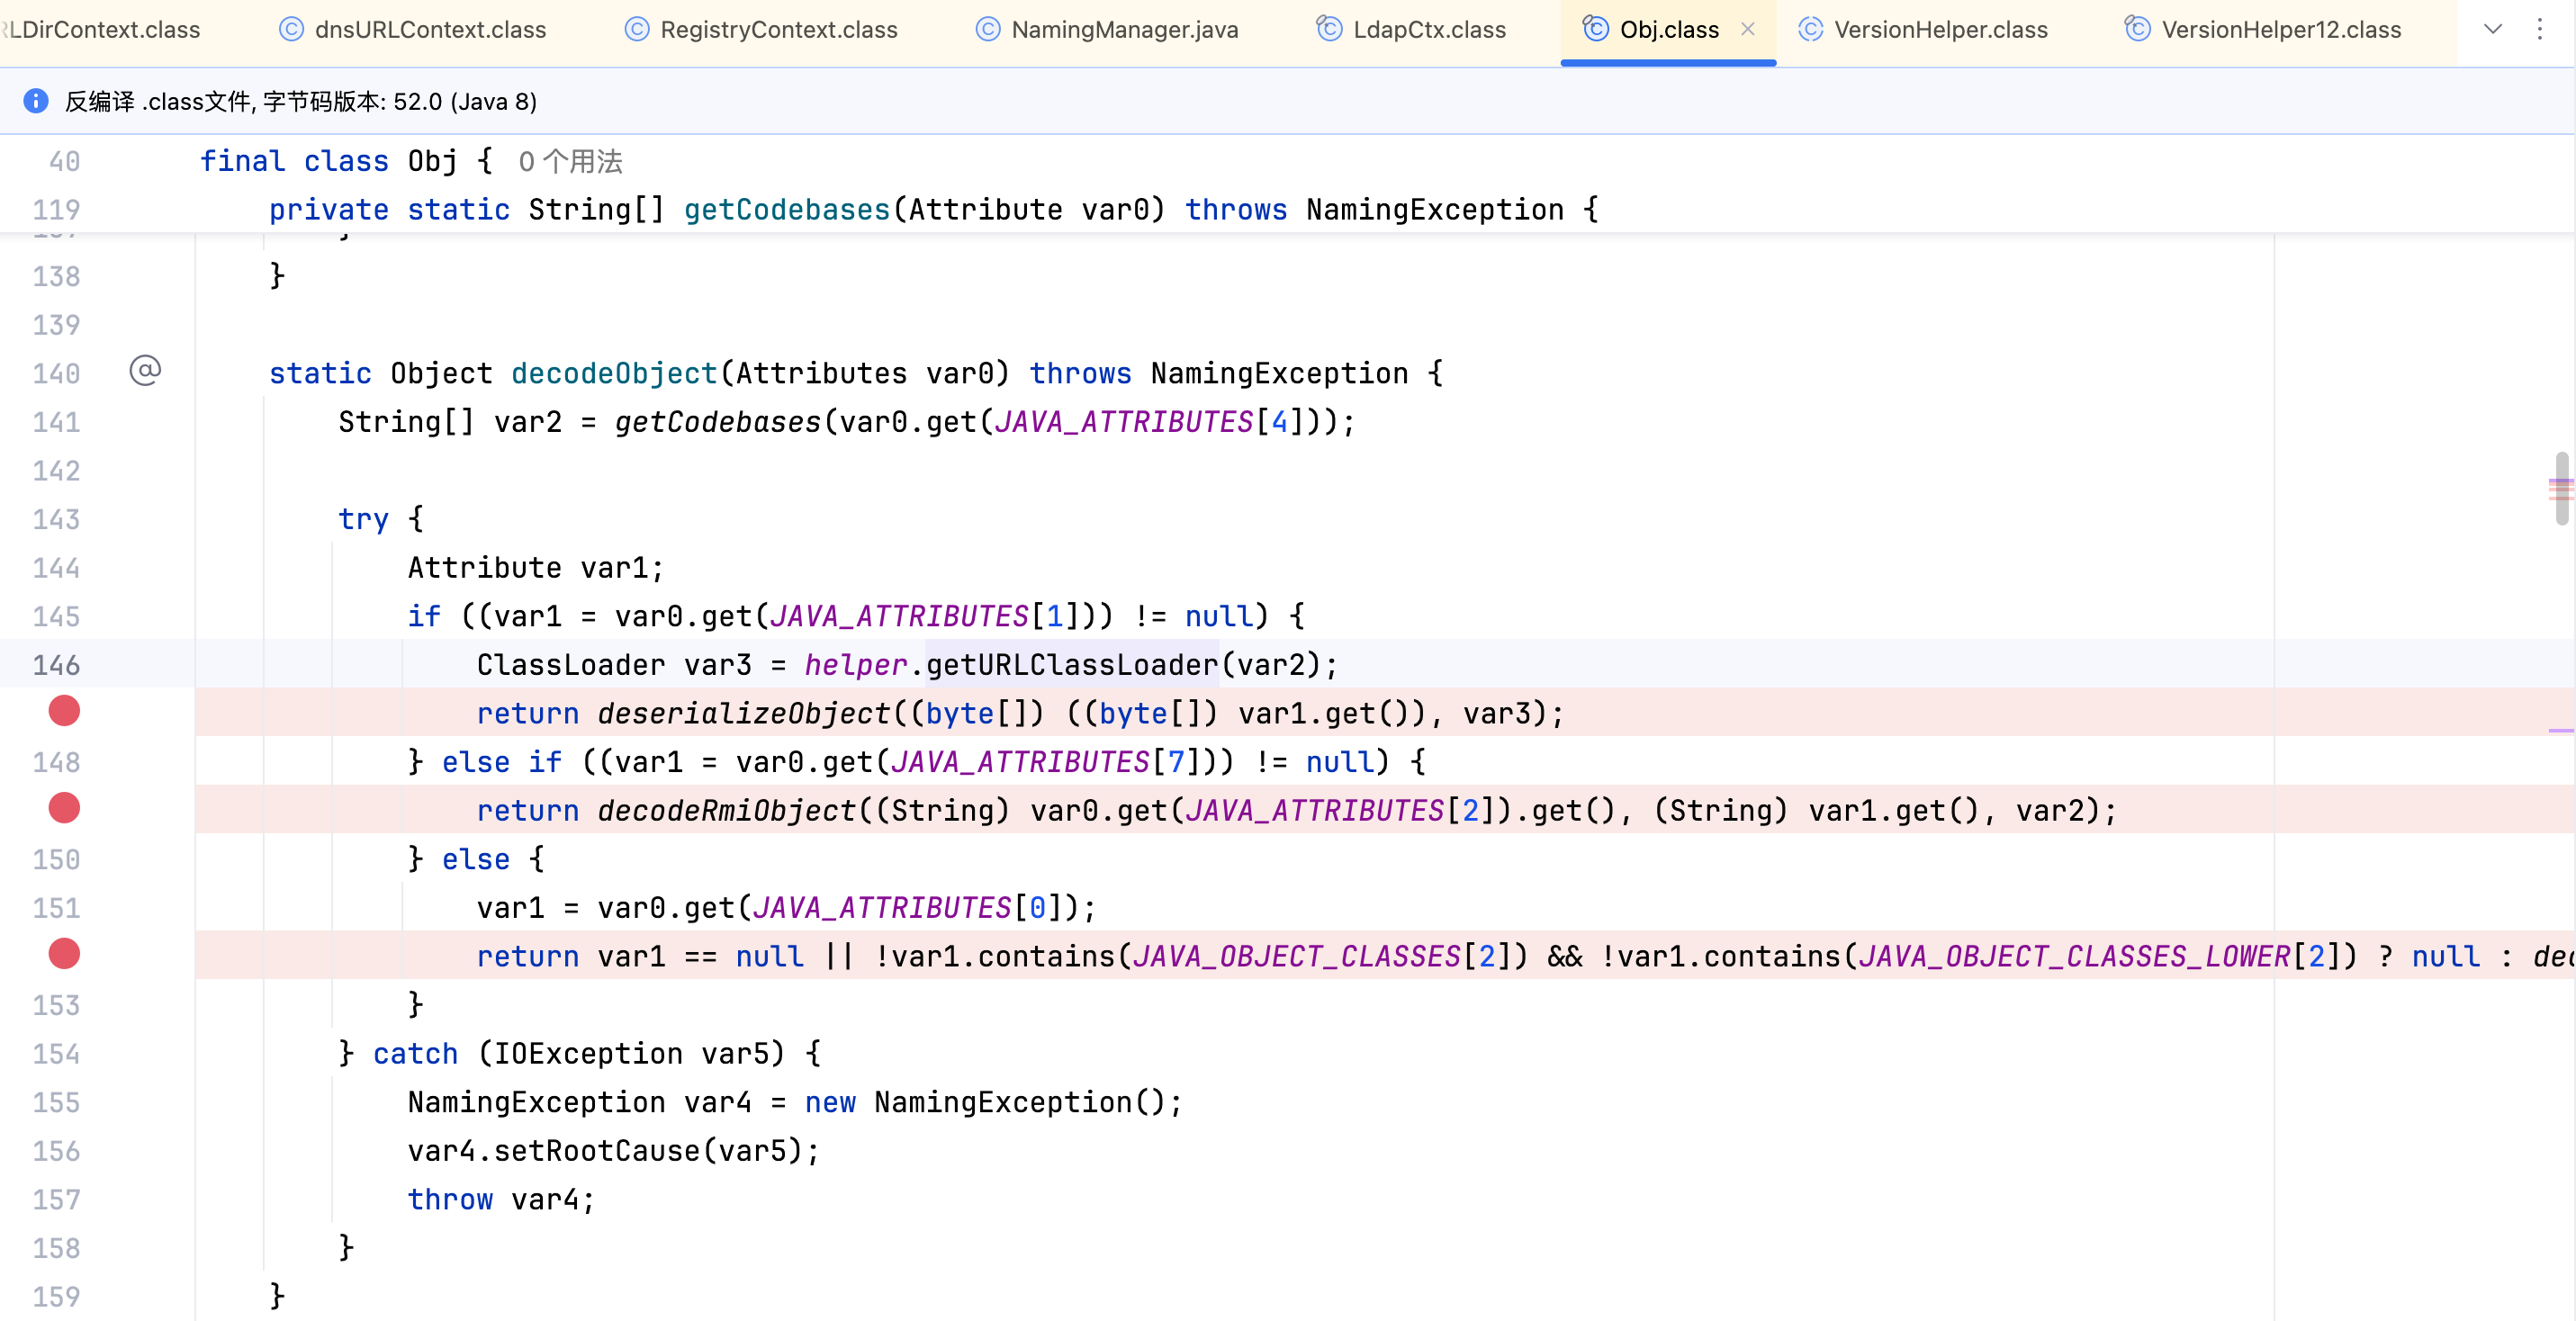The height and width of the screenshot is (1321, 2576).
Task: Toggle breakpoint on the deserializeObject return line
Action: [x=64, y=711]
